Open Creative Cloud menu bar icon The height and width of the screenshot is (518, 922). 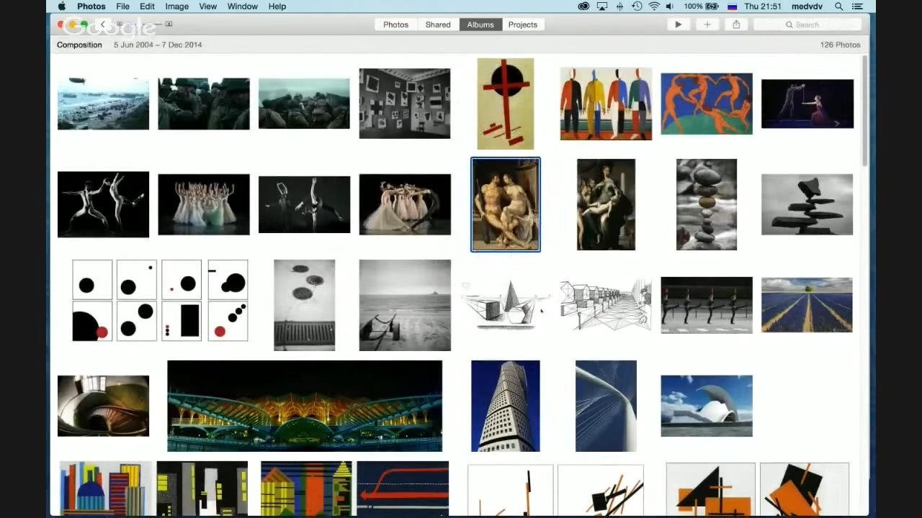coord(583,6)
